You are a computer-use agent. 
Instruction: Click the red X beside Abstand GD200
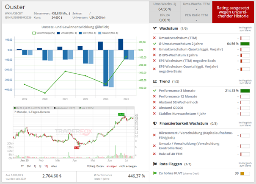(154, 108)
